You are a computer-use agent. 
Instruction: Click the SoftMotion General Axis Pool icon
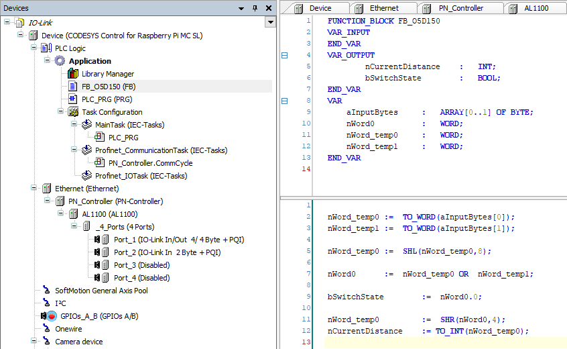(x=46, y=291)
